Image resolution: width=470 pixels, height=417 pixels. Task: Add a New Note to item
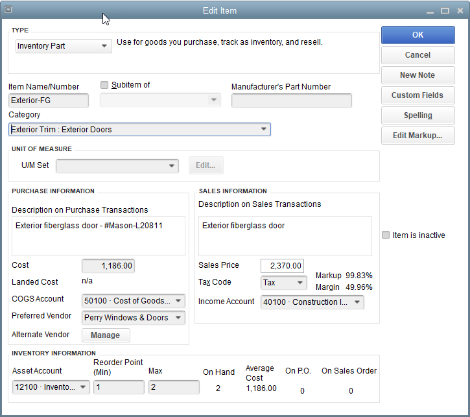[x=417, y=75]
